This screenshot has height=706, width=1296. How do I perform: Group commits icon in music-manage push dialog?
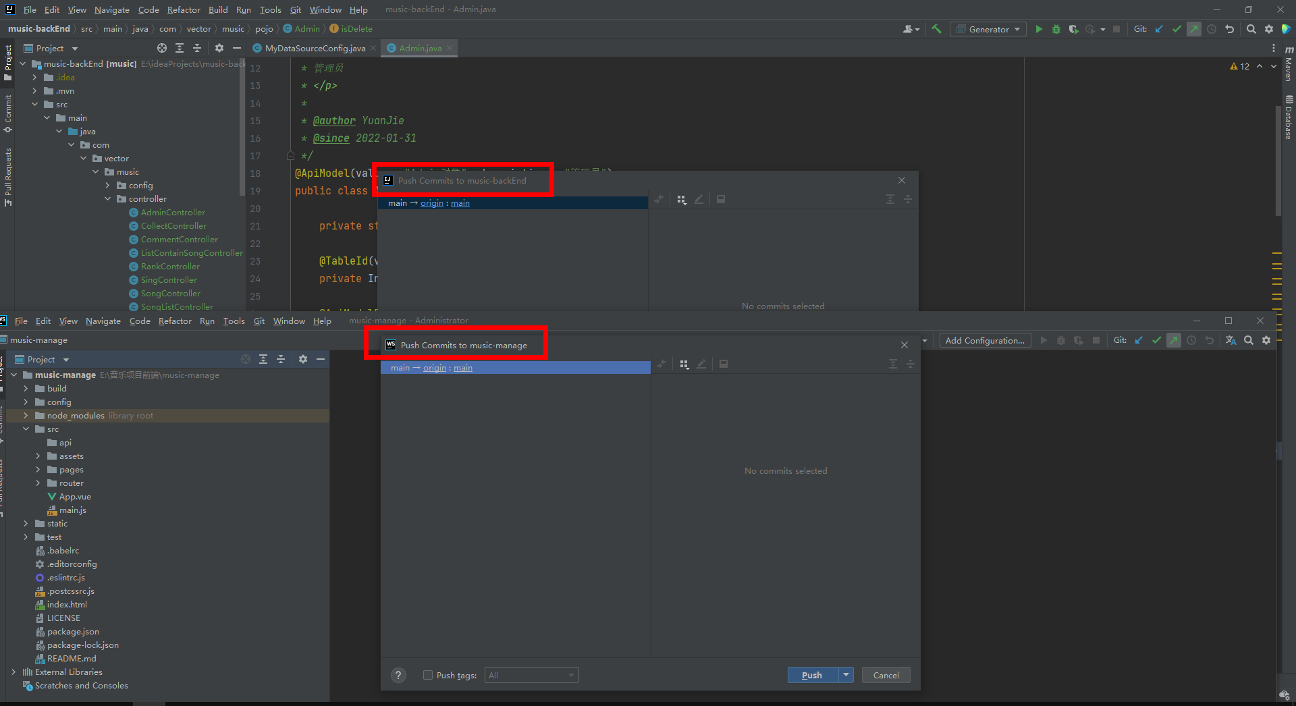point(684,364)
